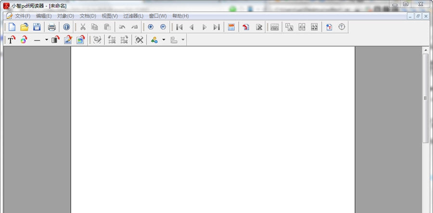Zoom in with the blue plus icon
433x213 pixels.
pos(151,27)
